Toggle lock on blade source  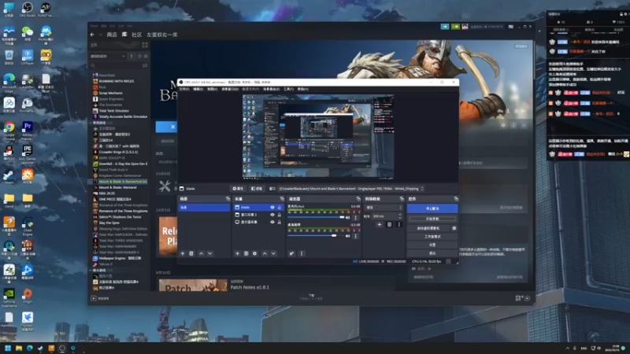(x=280, y=207)
